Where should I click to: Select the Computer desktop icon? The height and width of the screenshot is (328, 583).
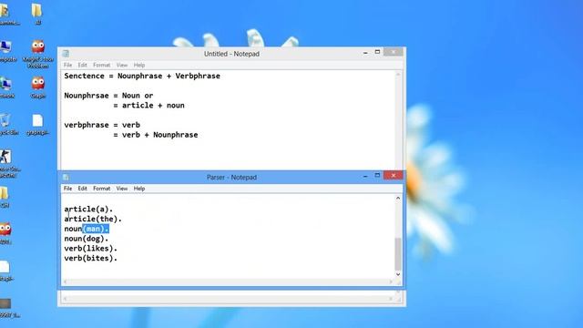[6, 51]
